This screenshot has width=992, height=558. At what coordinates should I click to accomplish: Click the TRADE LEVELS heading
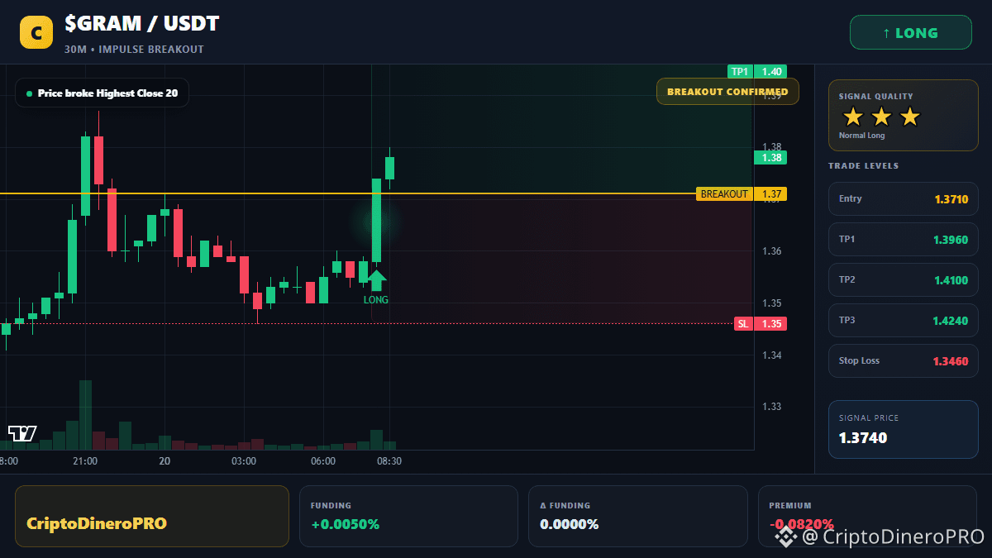[863, 166]
